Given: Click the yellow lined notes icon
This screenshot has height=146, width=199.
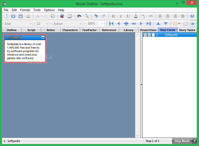Looking at the screenshot, I should pos(185,24).
